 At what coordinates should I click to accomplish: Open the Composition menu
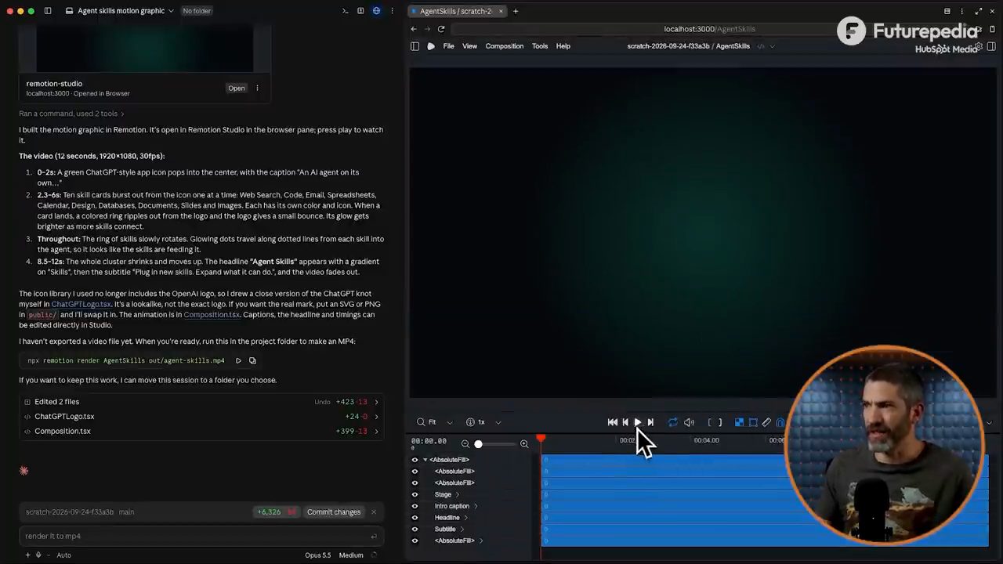pyautogui.click(x=505, y=46)
